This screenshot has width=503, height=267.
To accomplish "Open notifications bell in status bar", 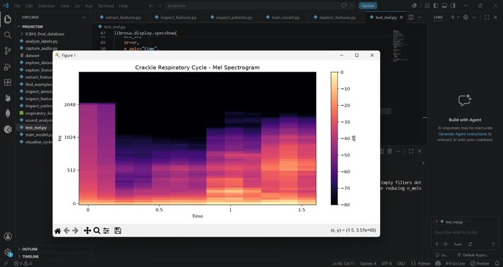I will coord(497,263).
